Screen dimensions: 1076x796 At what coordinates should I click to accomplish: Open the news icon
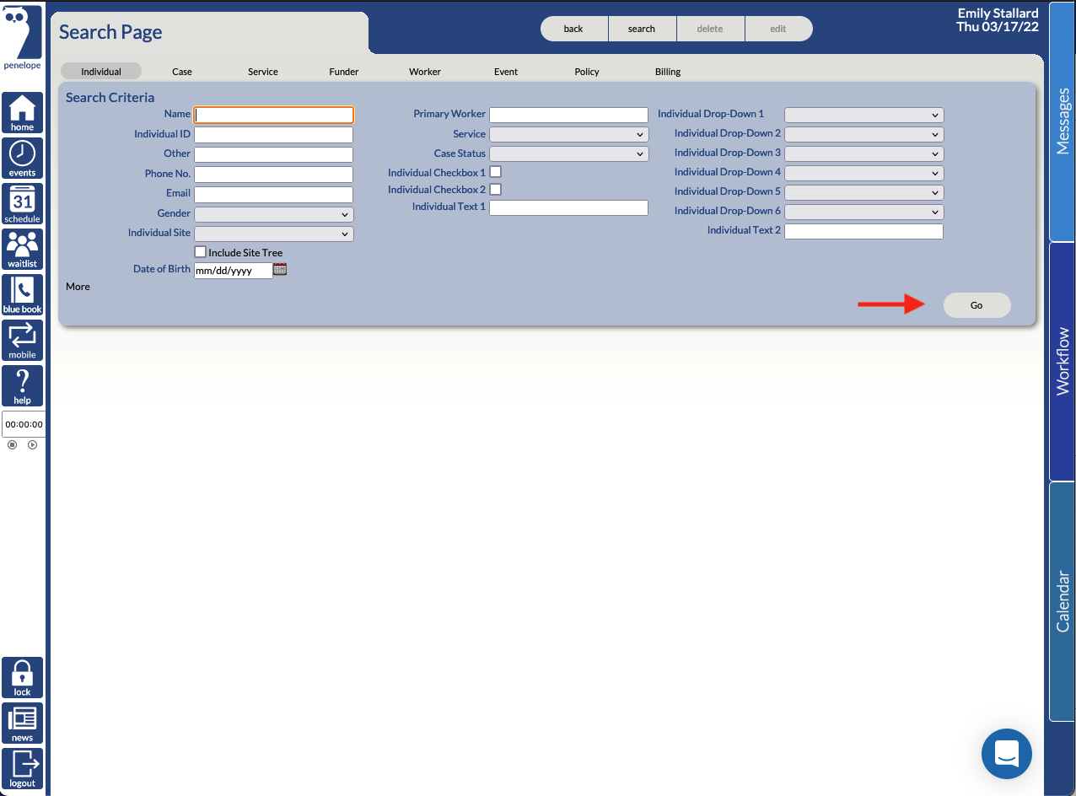[x=22, y=723]
